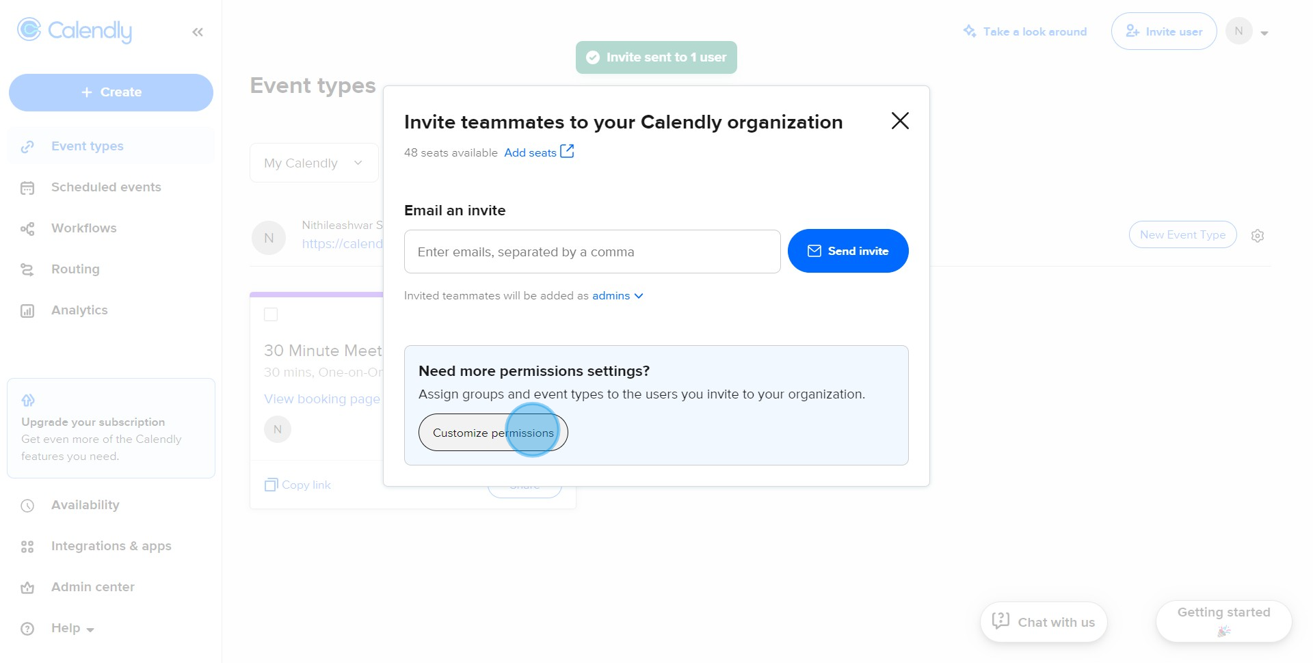Click N avatar next to Nithileashwar
1313x663 pixels.
[x=269, y=238]
